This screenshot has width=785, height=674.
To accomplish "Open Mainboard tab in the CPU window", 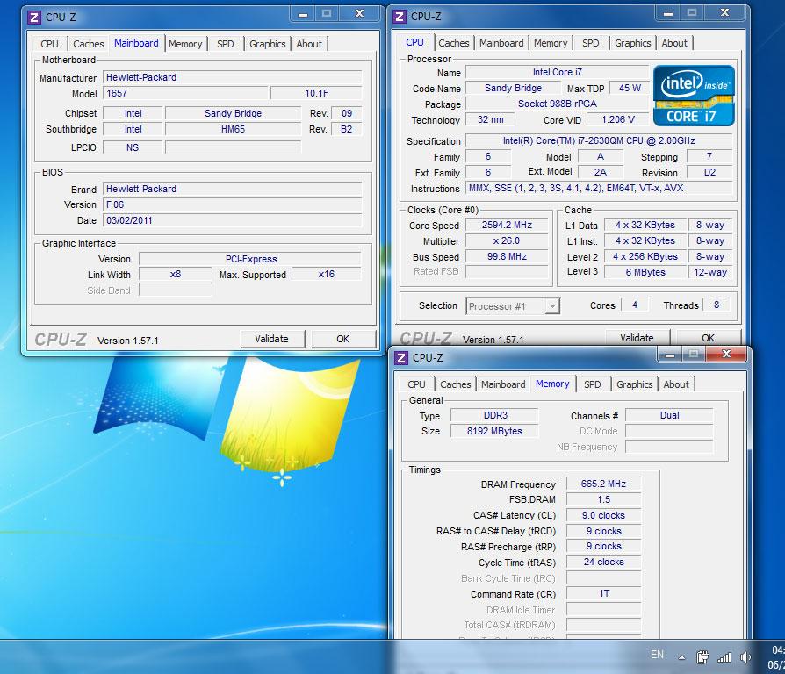I will point(501,43).
